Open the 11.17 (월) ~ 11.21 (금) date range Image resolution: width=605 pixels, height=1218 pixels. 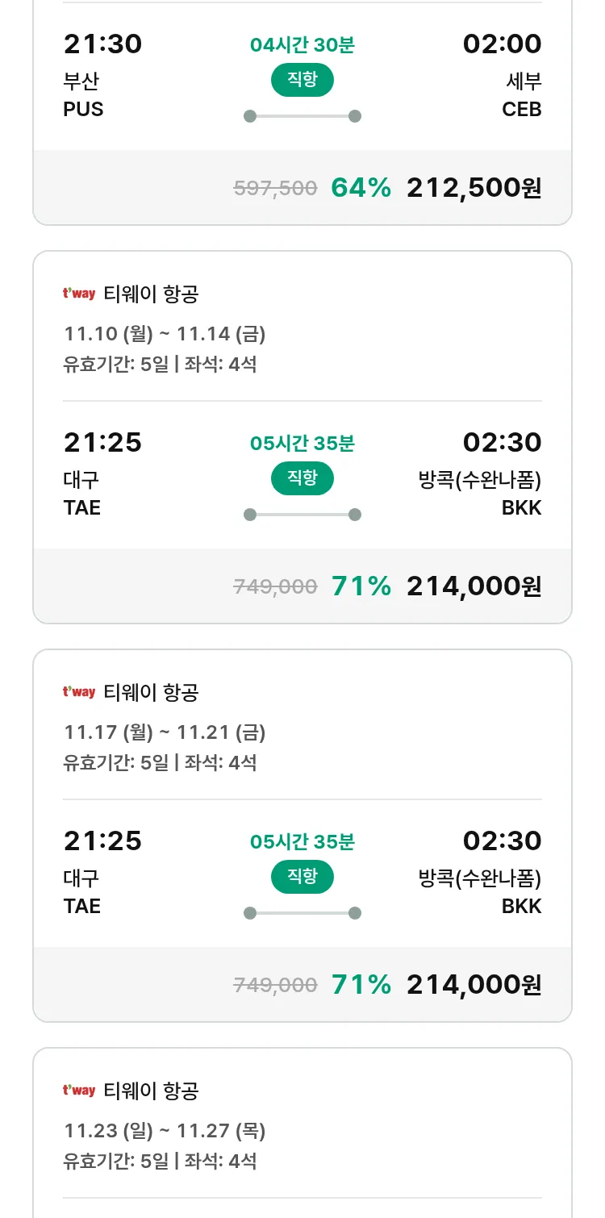[x=165, y=732]
